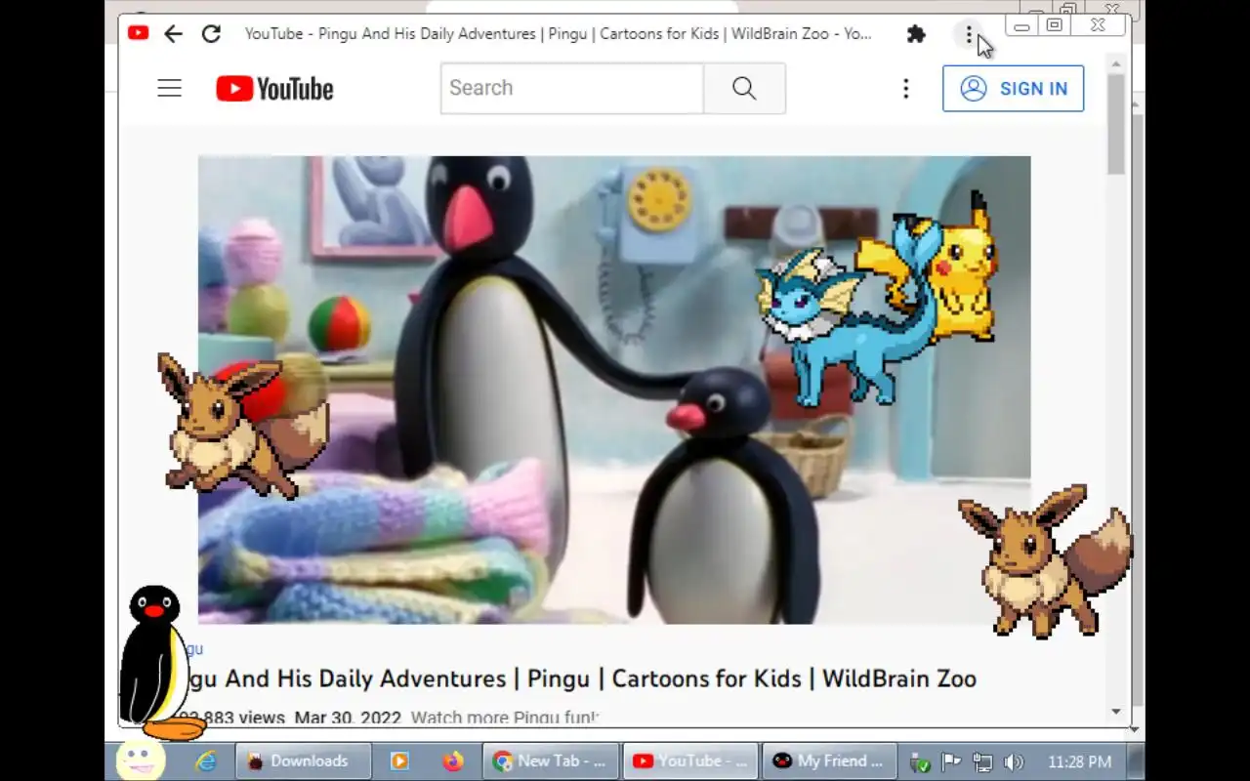This screenshot has height=781, width=1250.
Task: Click the 'Mar 30, 2022' upload date
Action: coord(348,718)
